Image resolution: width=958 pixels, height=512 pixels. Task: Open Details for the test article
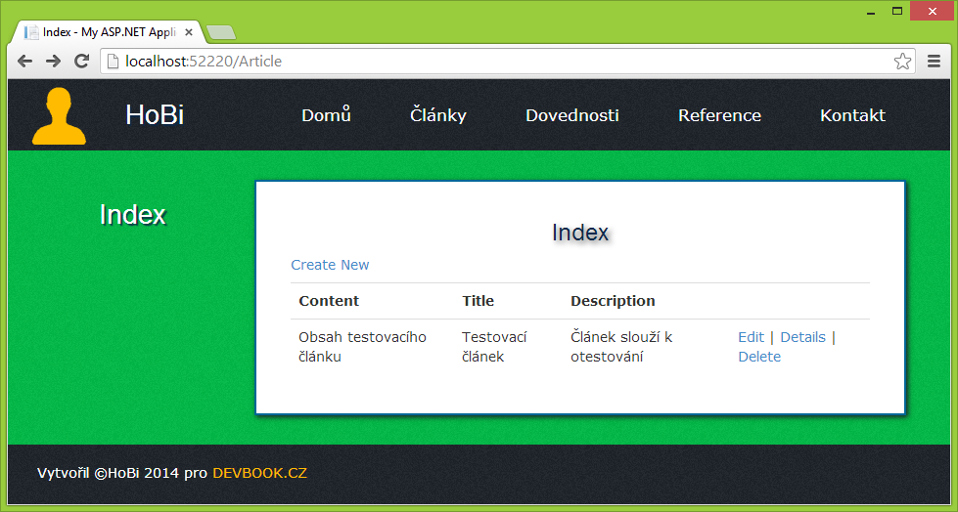802,337
